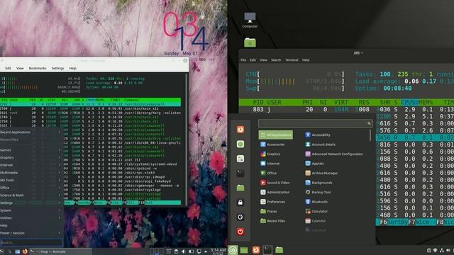Launch Firefox from the Mint bottom panel

(x=255, y=250)
